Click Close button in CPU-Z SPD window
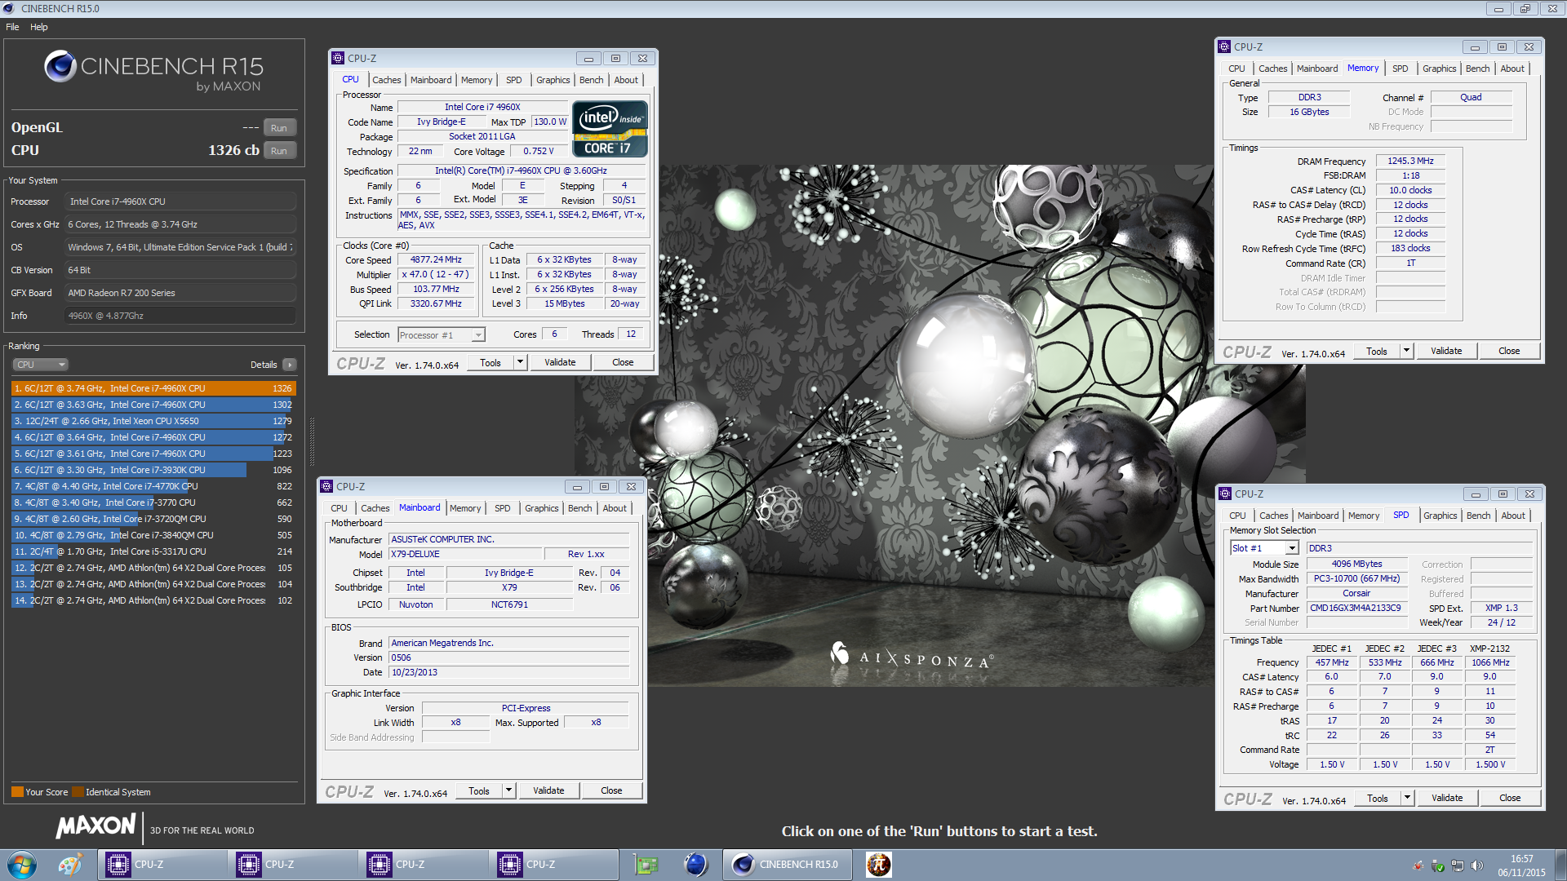The width and height of the screenshot is (1567, 881). click(1510, 798)
